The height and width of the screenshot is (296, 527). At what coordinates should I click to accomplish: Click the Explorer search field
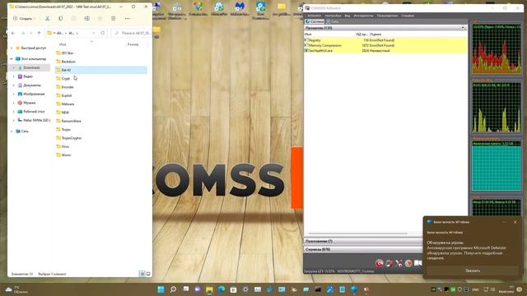131,33
